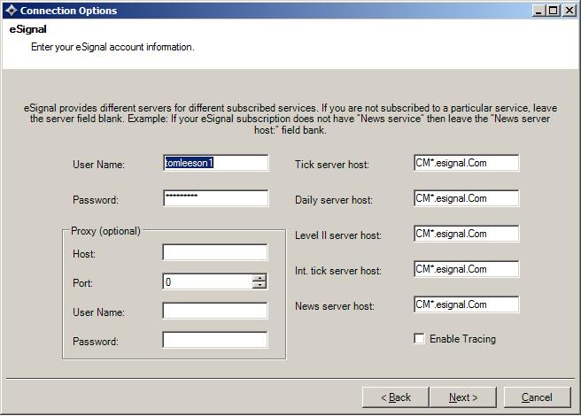The image size is (581, 416).
Task: Click the 'News server host:' label
Action: (335, 306)
